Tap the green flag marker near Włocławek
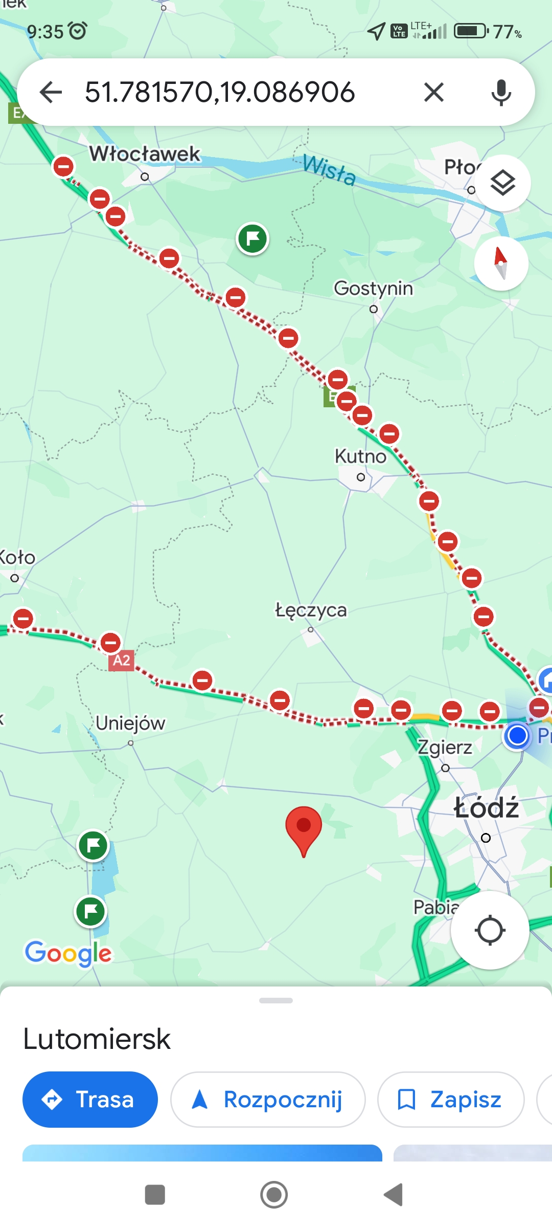Screen dimensions: 552x1228 [x=252, y=239]
